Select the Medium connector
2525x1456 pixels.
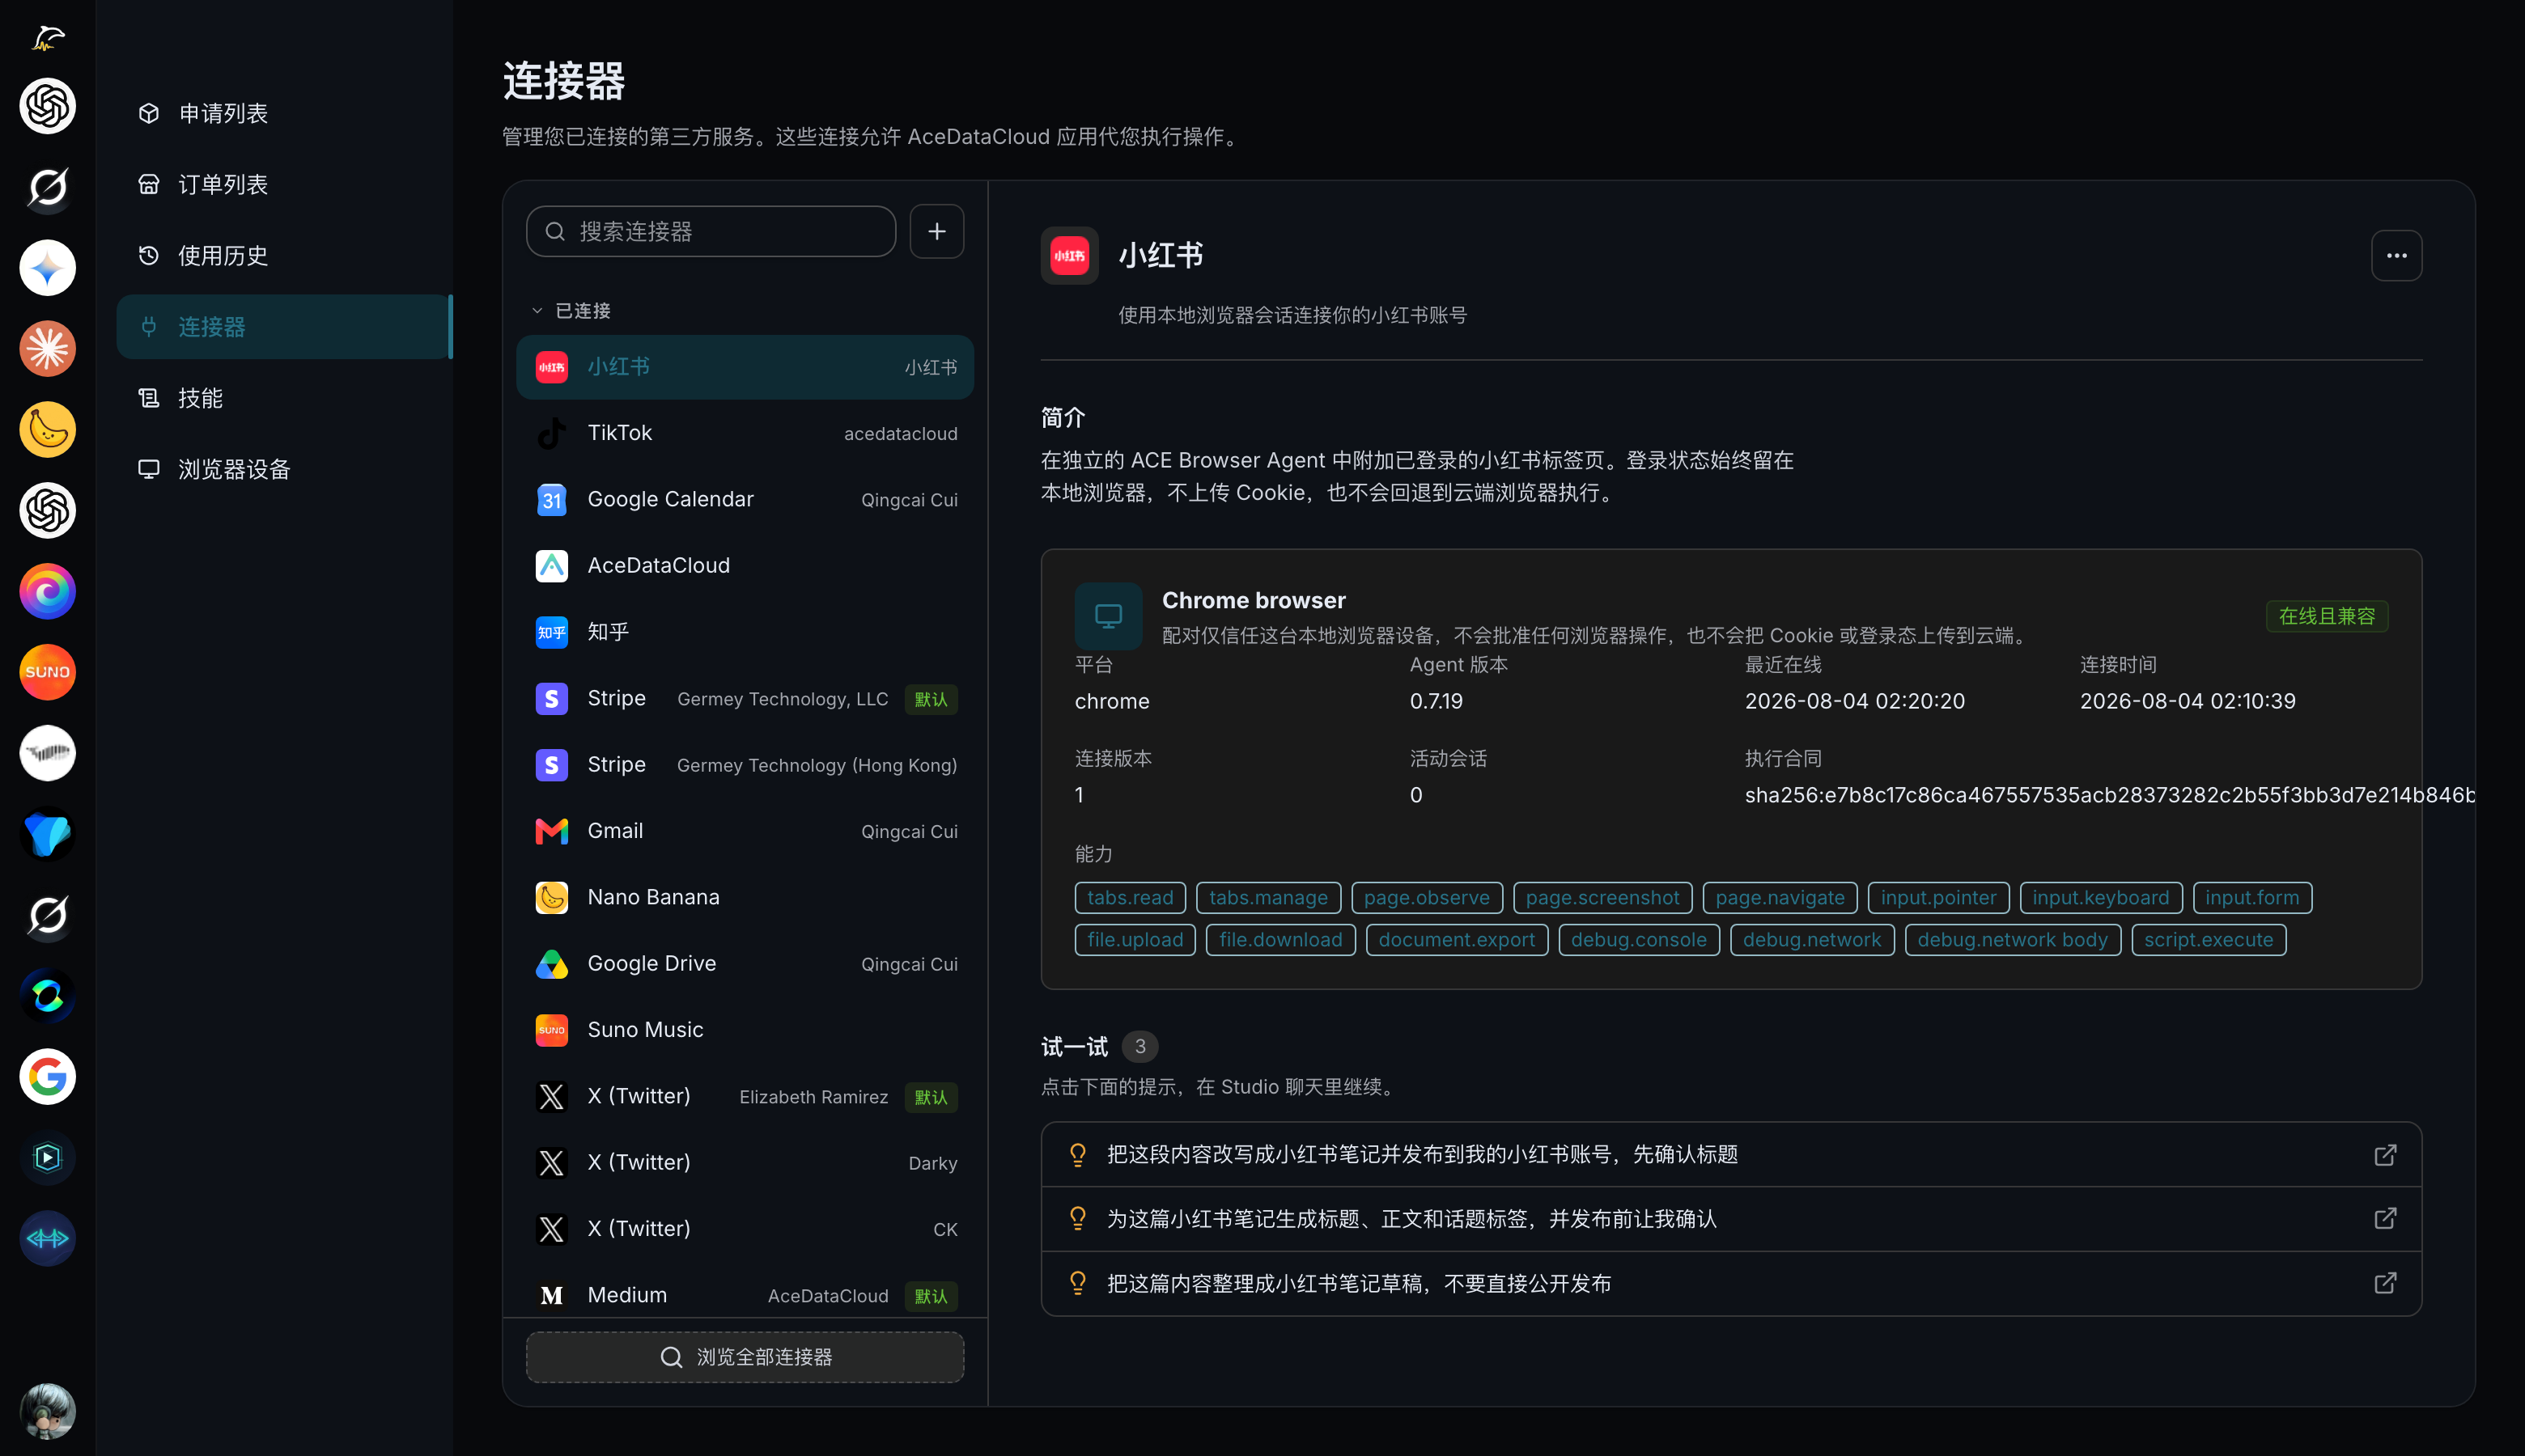tap(745, 1295)
